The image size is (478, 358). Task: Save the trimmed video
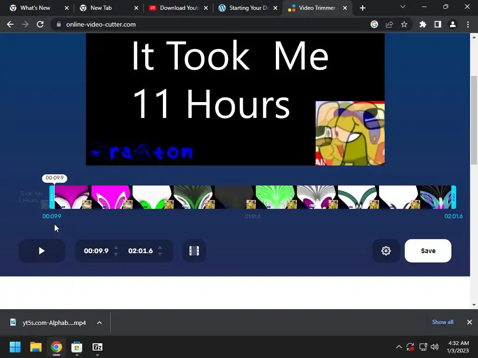click(428, 251)
